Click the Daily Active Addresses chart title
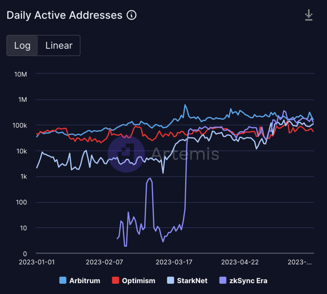Image resolution: width=327 pixels, height=294 pixels. point(65,15)
